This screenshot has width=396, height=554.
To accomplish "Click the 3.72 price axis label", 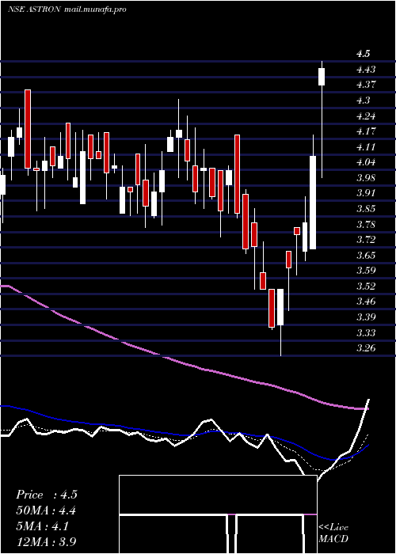I will click(366, 240).
